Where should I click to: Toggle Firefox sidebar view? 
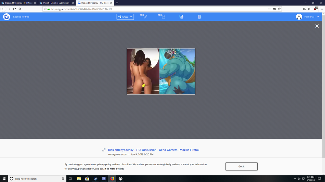tap(310, 9)
